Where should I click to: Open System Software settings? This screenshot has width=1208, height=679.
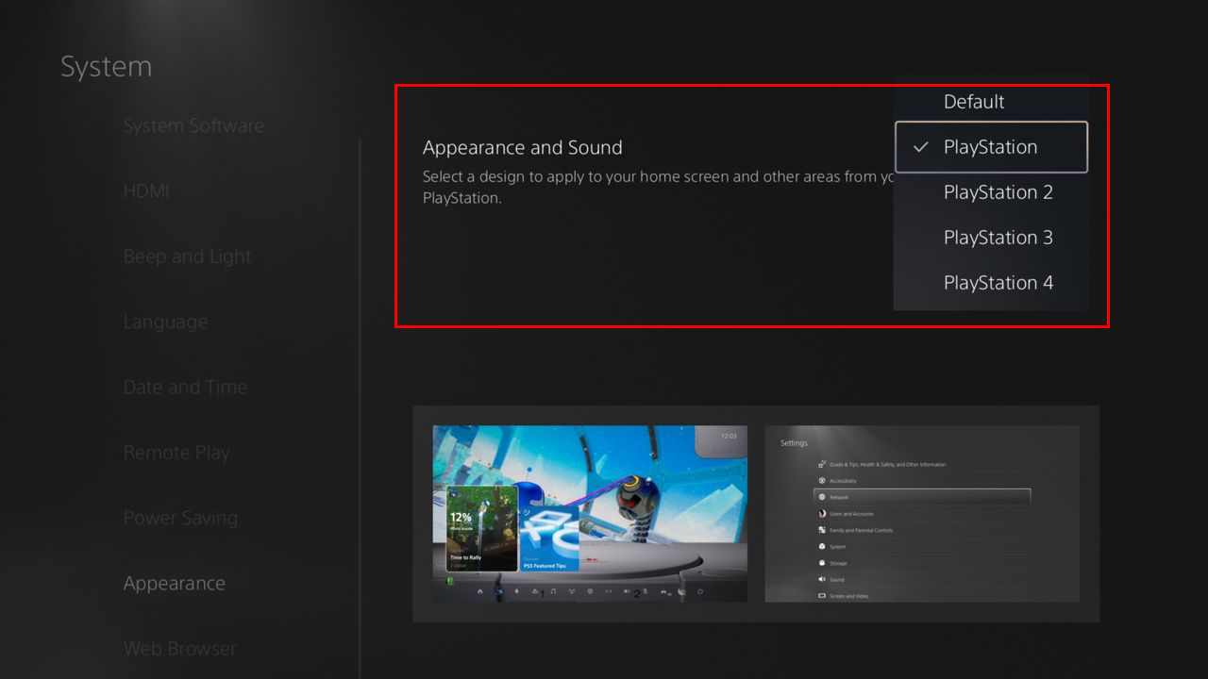tap(193, 125)
